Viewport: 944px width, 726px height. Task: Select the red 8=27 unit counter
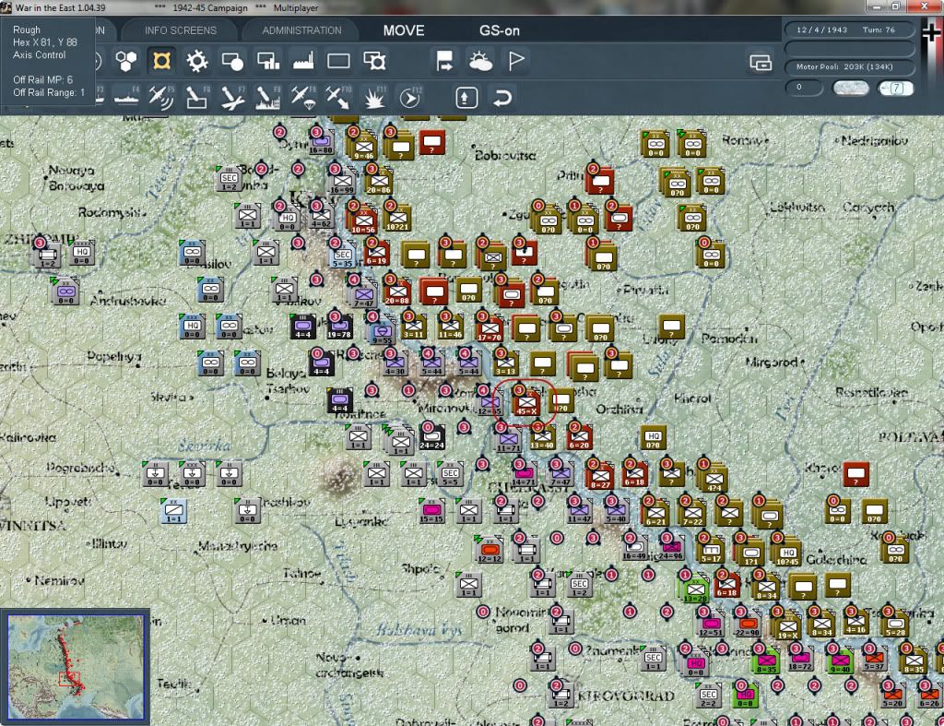pos(600,475)
